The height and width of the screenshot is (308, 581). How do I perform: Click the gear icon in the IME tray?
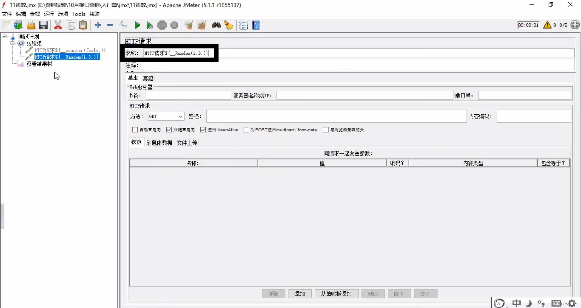(x=572, y=303)
